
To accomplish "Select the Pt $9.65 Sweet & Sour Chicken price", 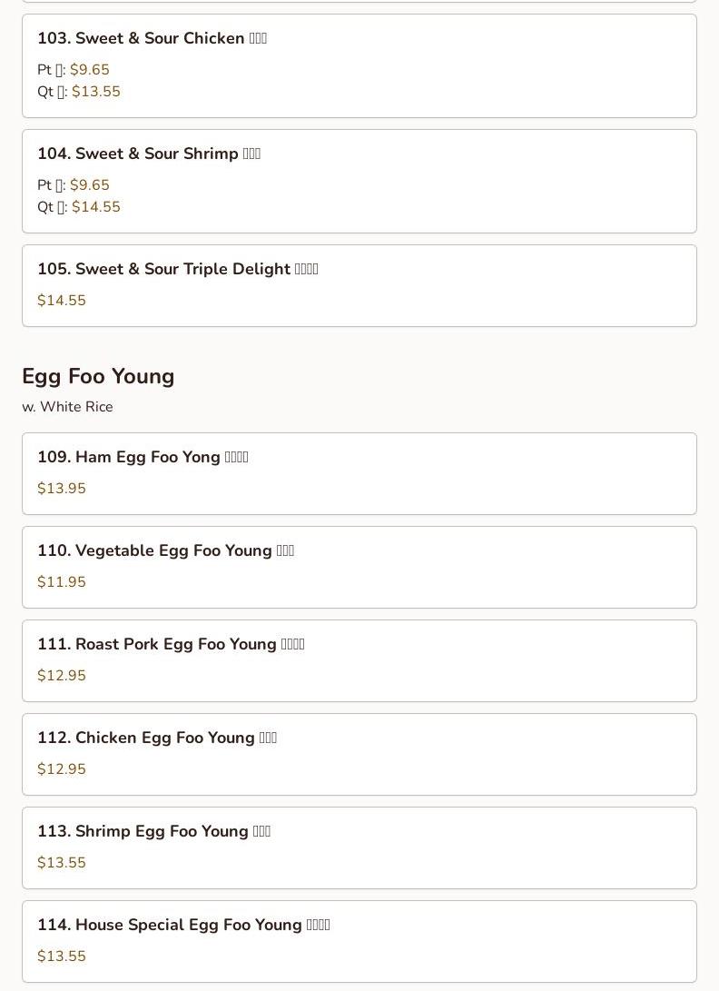I will (89, 70).
